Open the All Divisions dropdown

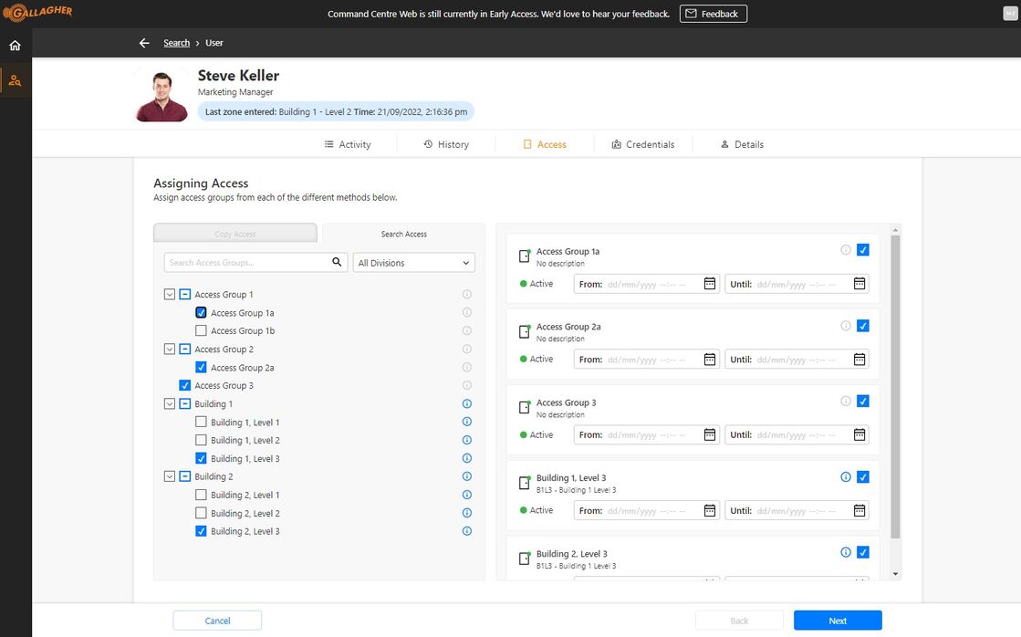pos(413,262)
